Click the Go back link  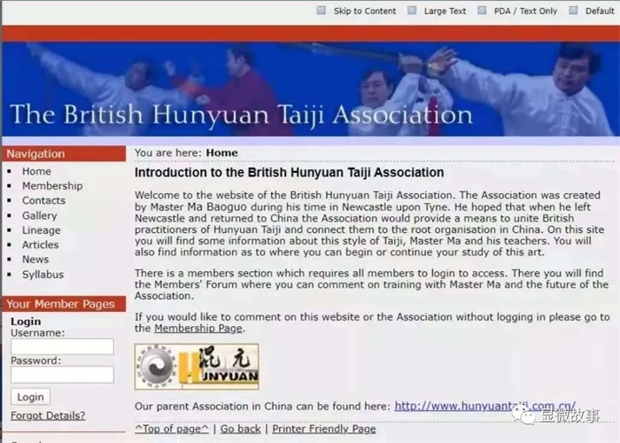pos(240,429)
